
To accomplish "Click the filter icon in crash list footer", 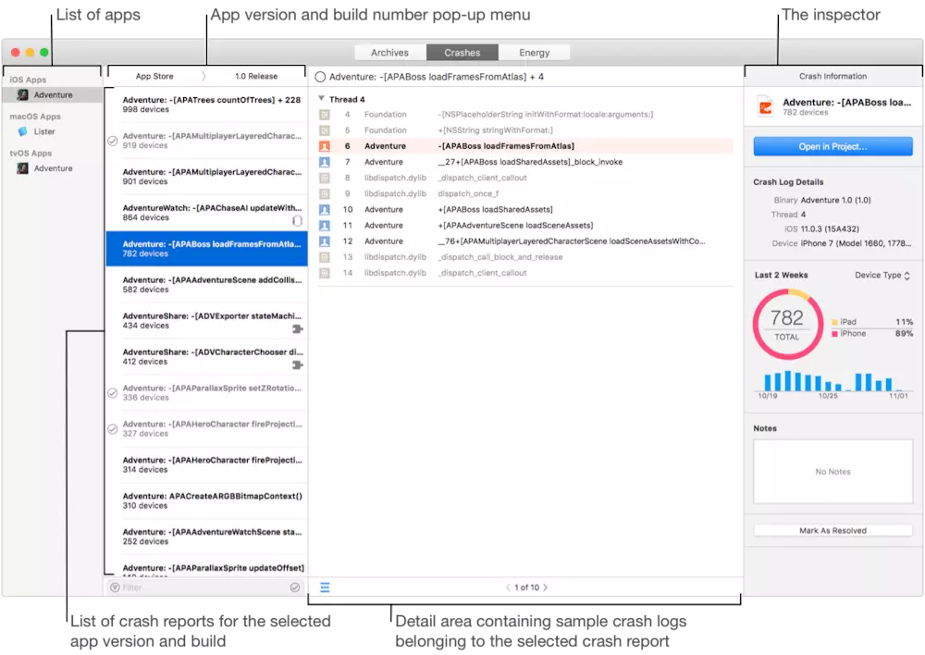I will 115,587.
